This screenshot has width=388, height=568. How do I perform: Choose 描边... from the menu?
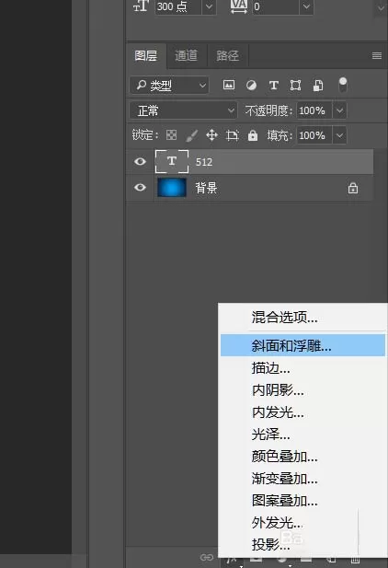point(302,368)
